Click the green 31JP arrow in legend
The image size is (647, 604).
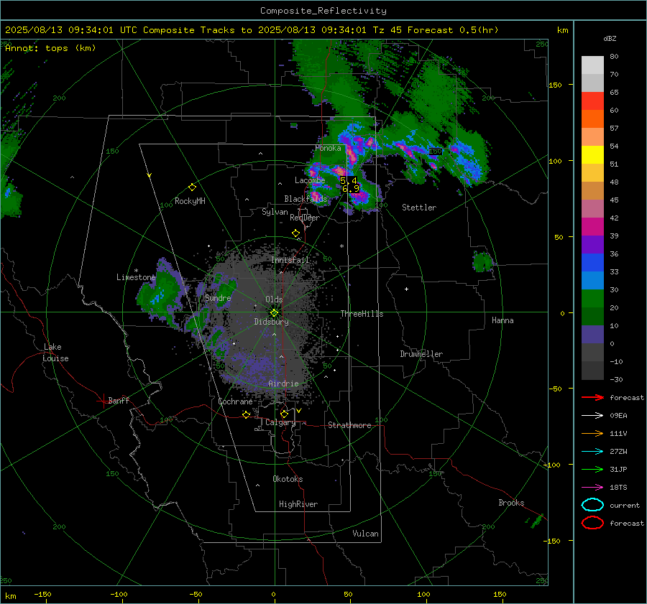point(592,469)
